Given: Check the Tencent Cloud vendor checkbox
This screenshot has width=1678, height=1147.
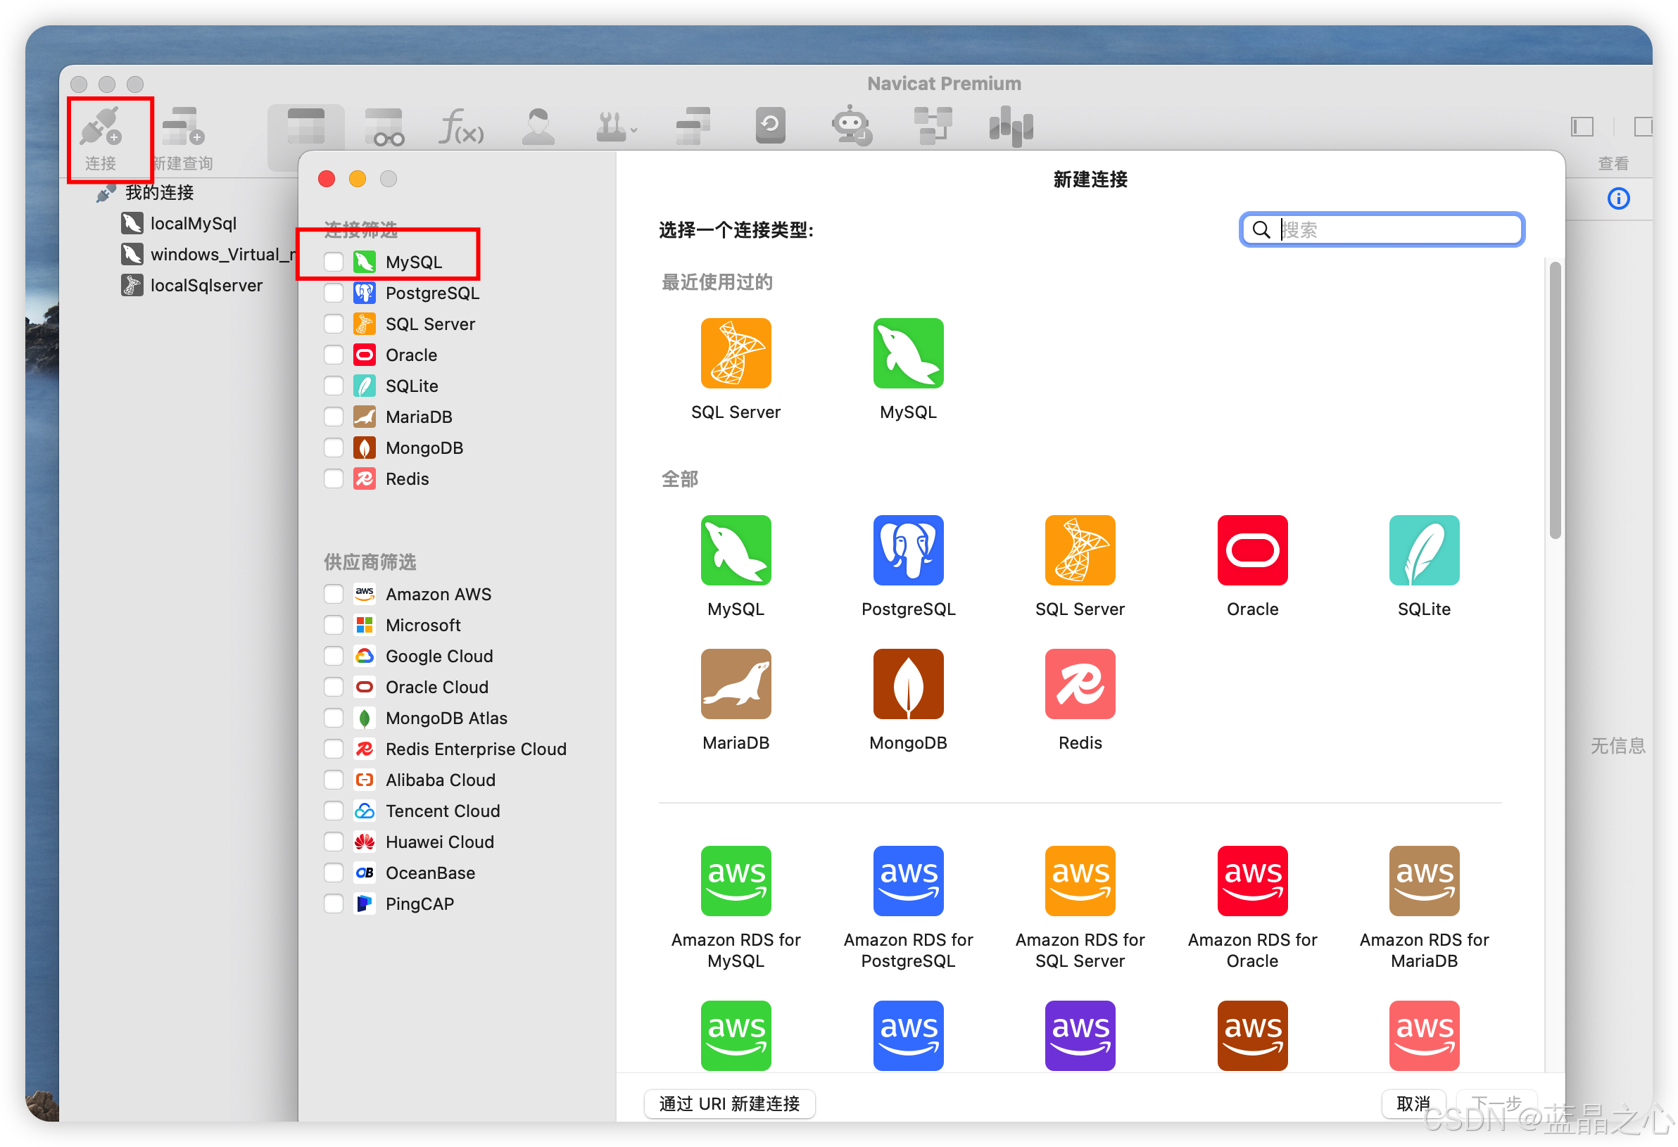Looking at the screenshot, I should point(334,812).
